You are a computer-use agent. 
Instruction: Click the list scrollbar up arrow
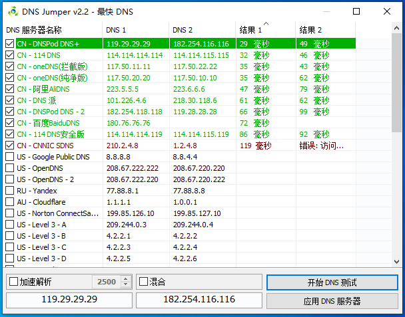click(397, 28)
